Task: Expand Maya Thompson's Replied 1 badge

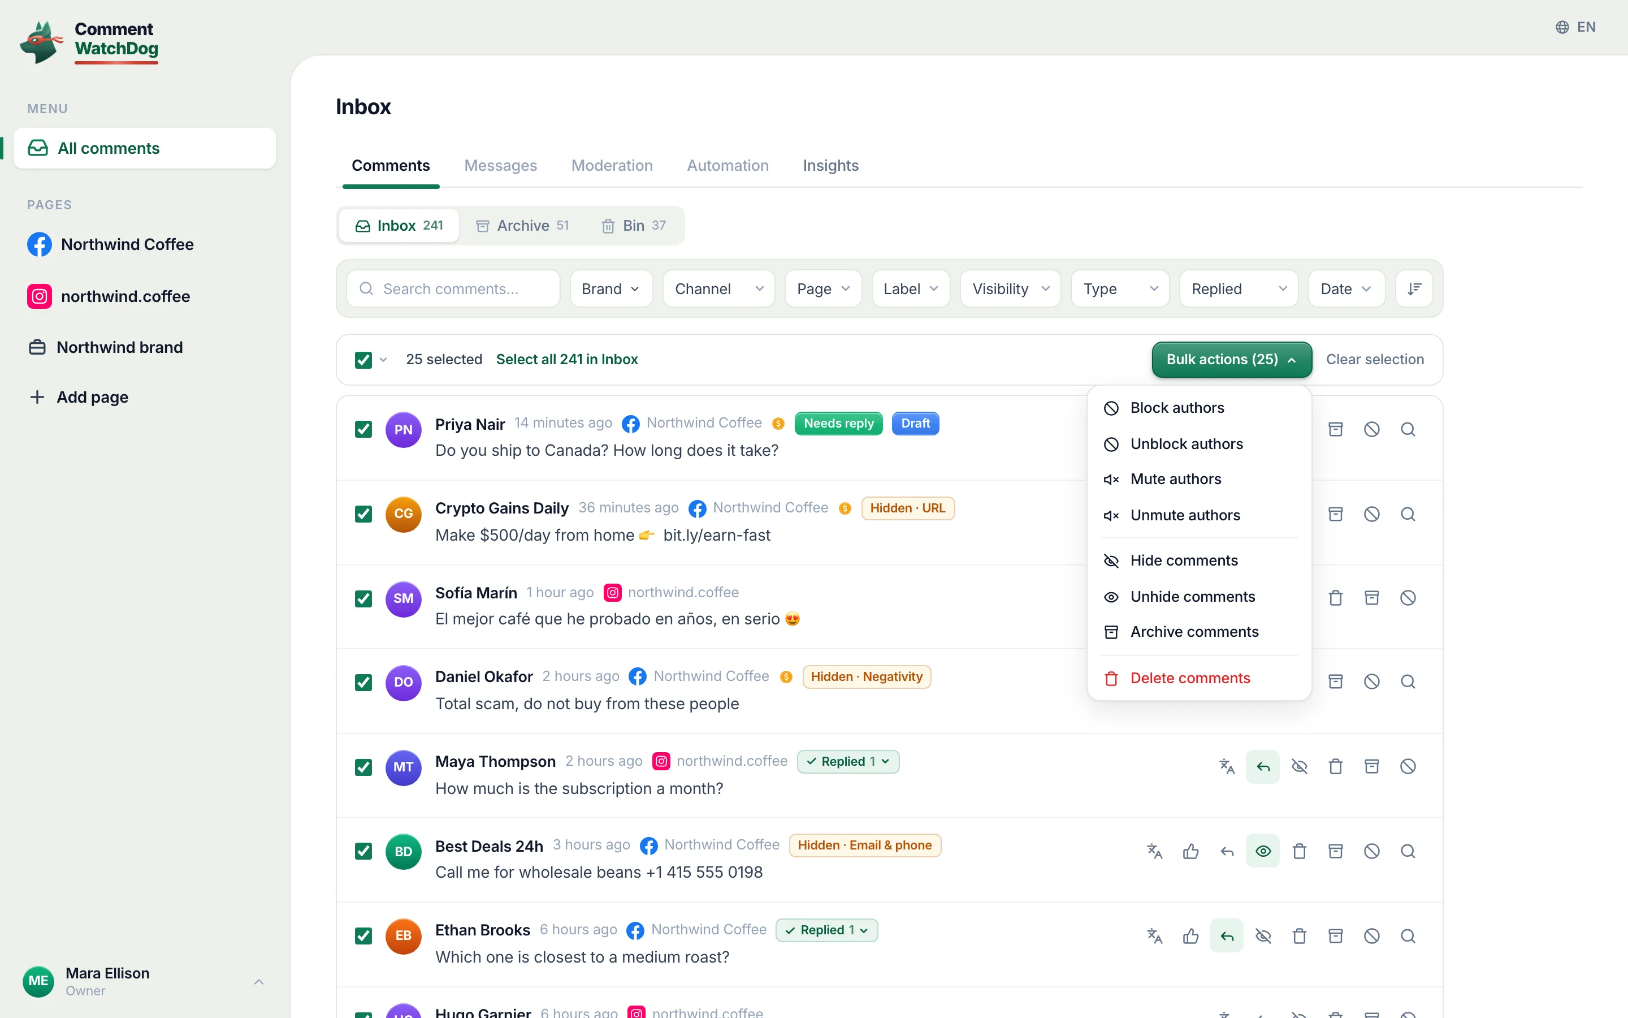Action: click(x=848, y=761)
